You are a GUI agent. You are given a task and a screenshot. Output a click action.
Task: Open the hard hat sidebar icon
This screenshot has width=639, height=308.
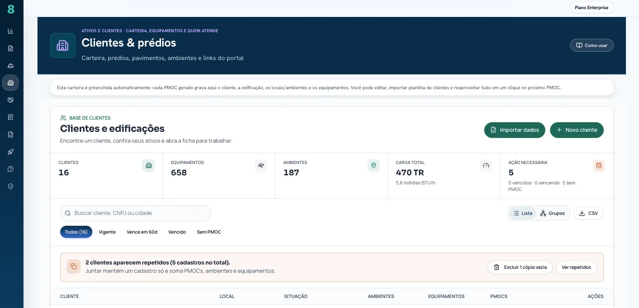click(x=10, y=65)
